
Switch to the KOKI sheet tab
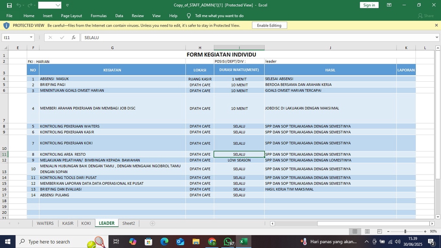[x=86, y=223]
